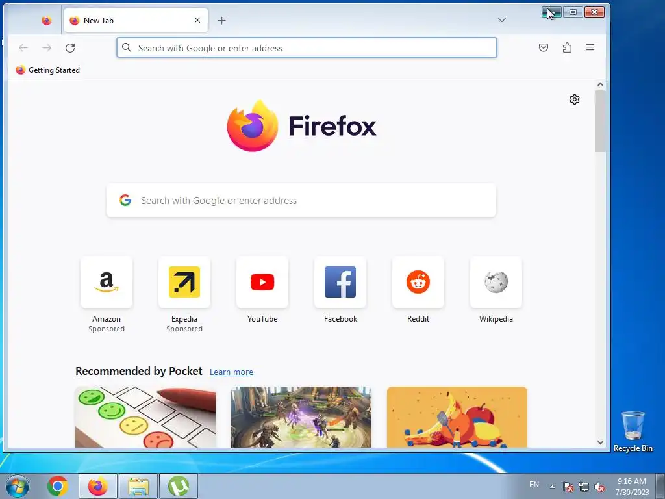Go forward one page

(47, 48)
